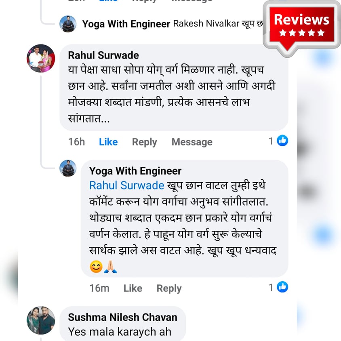Reply to Rahul Surwade's comment

coord(144,142)
